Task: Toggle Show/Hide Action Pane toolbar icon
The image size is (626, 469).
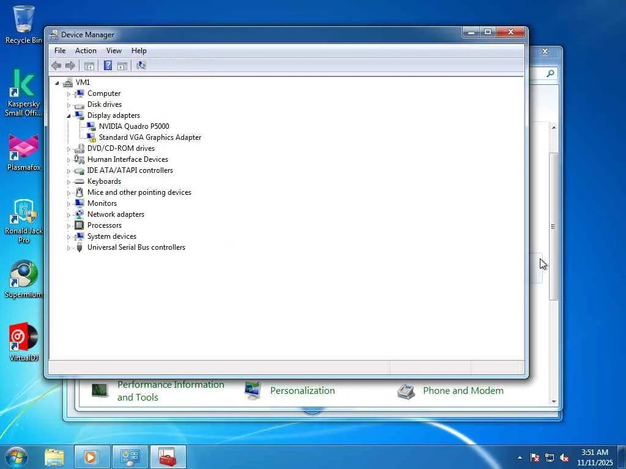Action: [122, 66]
